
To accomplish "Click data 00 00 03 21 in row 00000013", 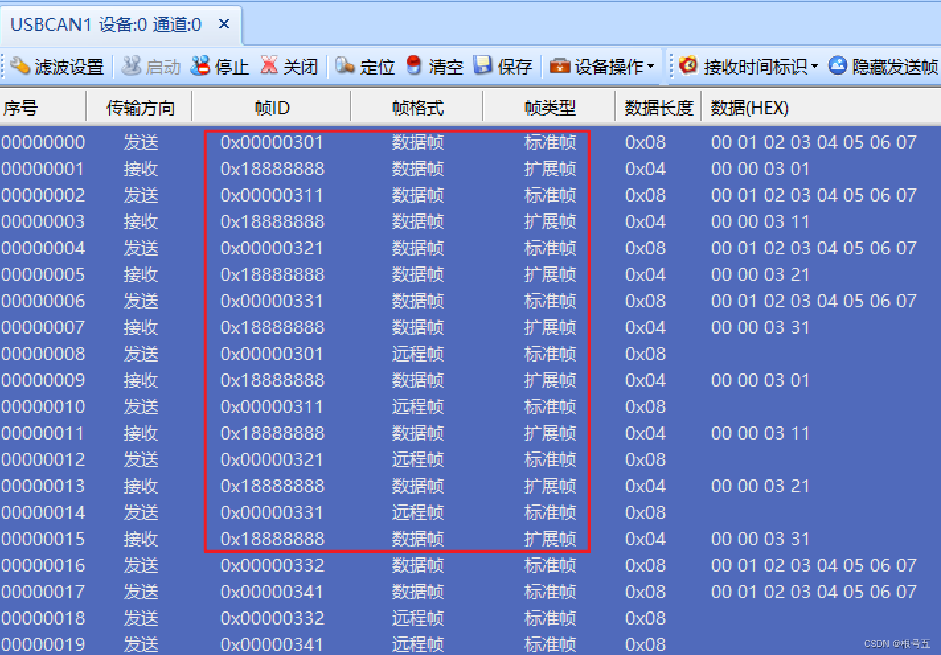I will point(760,486).
